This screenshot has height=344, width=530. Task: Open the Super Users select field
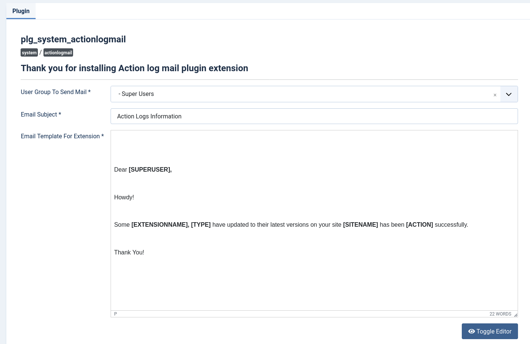pyautogui.click(x=300, y=94)
